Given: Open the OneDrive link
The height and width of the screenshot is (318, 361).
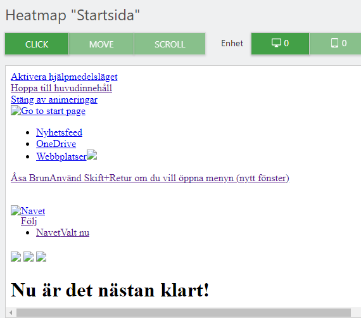Looking at the screenshot, I should coord(56,144).
